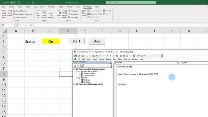Open the VBA editor Debug menu
Viewport: 208px width, 117px height.
click(108, 59)
